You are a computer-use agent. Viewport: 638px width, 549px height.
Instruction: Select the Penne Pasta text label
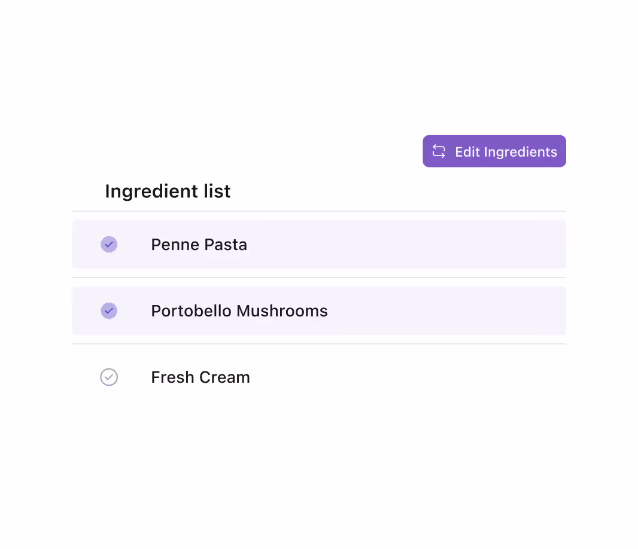(x=199, y=245)
